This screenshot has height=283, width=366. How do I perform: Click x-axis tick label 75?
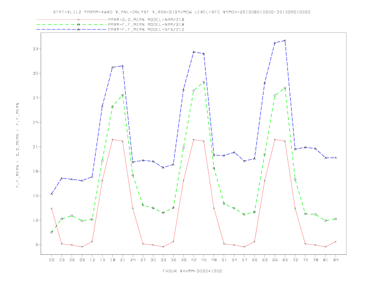pos(305,260)
